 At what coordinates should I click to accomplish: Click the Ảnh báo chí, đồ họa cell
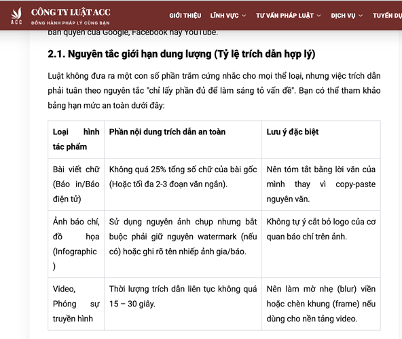76,244
